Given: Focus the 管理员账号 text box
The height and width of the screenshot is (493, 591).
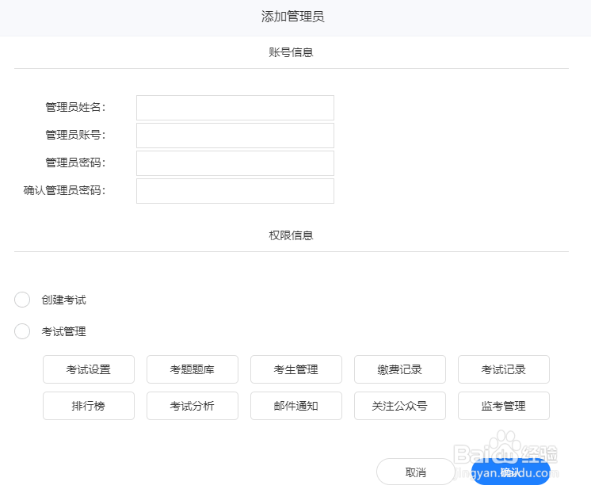Looking at the screenshot, I should (235, 136).
